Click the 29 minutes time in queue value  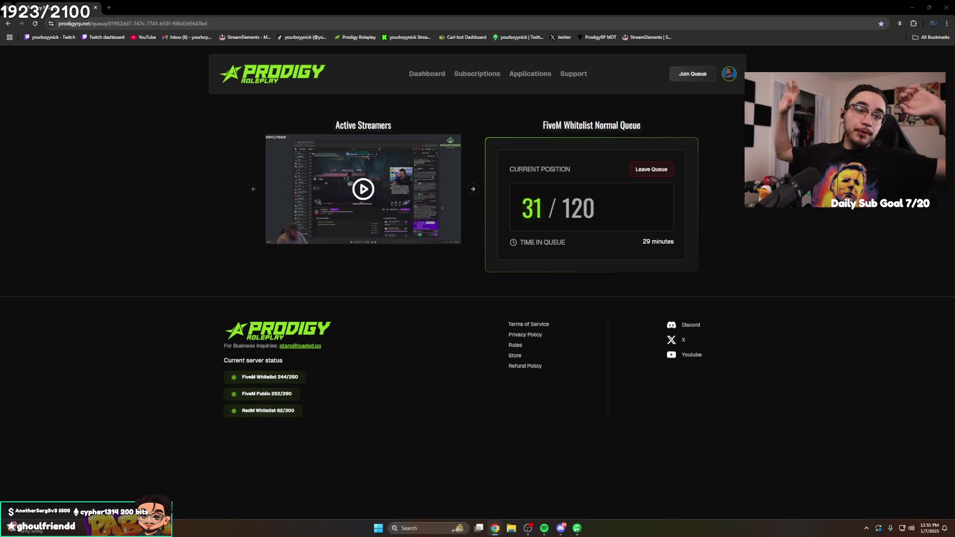click(x=658, y=241)
